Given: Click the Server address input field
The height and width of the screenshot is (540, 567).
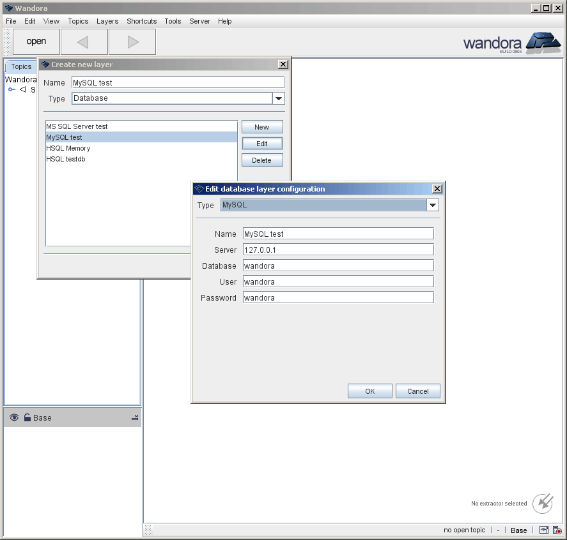Looking at the screenshot, I should (338, 250).
